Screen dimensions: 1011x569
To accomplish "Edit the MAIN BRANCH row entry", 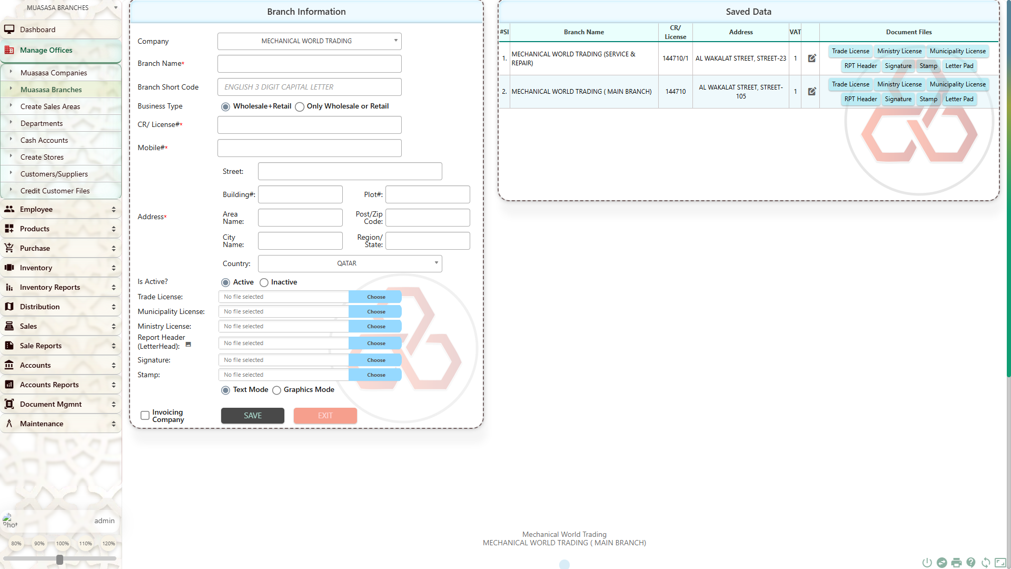I will coord(812,91).
